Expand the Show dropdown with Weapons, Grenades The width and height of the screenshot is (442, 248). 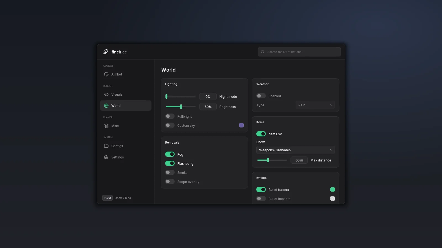(x=296, y=150)
